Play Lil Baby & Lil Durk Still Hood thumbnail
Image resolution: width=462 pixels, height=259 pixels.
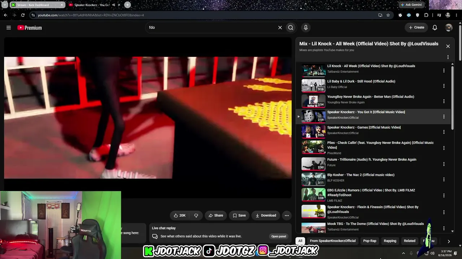[x=313, y=86]
